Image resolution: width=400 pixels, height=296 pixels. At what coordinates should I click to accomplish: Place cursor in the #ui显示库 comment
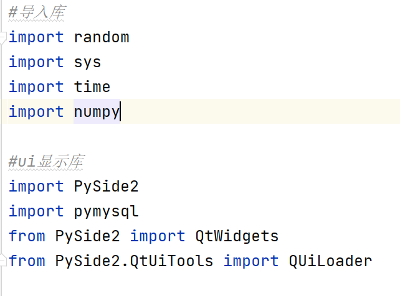click(46, 161)
